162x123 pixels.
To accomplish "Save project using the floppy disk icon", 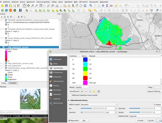I will click(6, 6).
